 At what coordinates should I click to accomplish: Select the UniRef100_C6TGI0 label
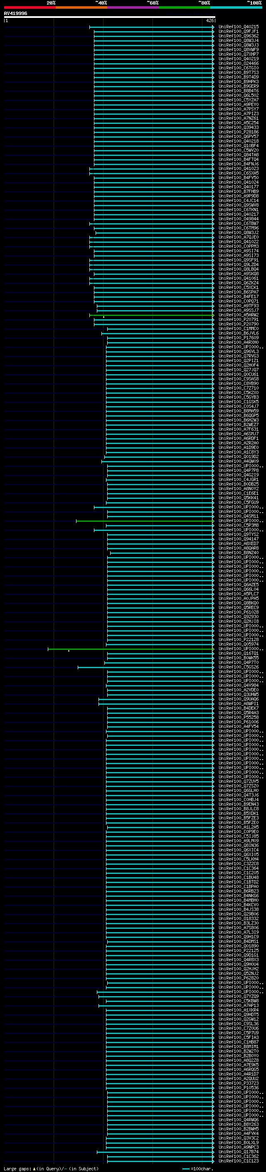[239, 68]
